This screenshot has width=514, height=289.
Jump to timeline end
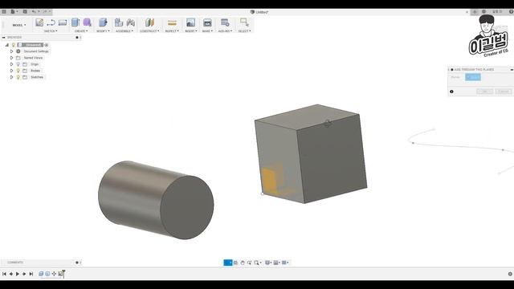[31, 274]
